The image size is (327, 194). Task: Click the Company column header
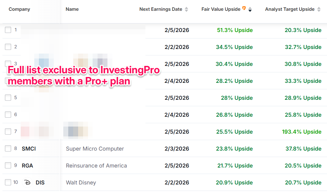click(19, 9)
